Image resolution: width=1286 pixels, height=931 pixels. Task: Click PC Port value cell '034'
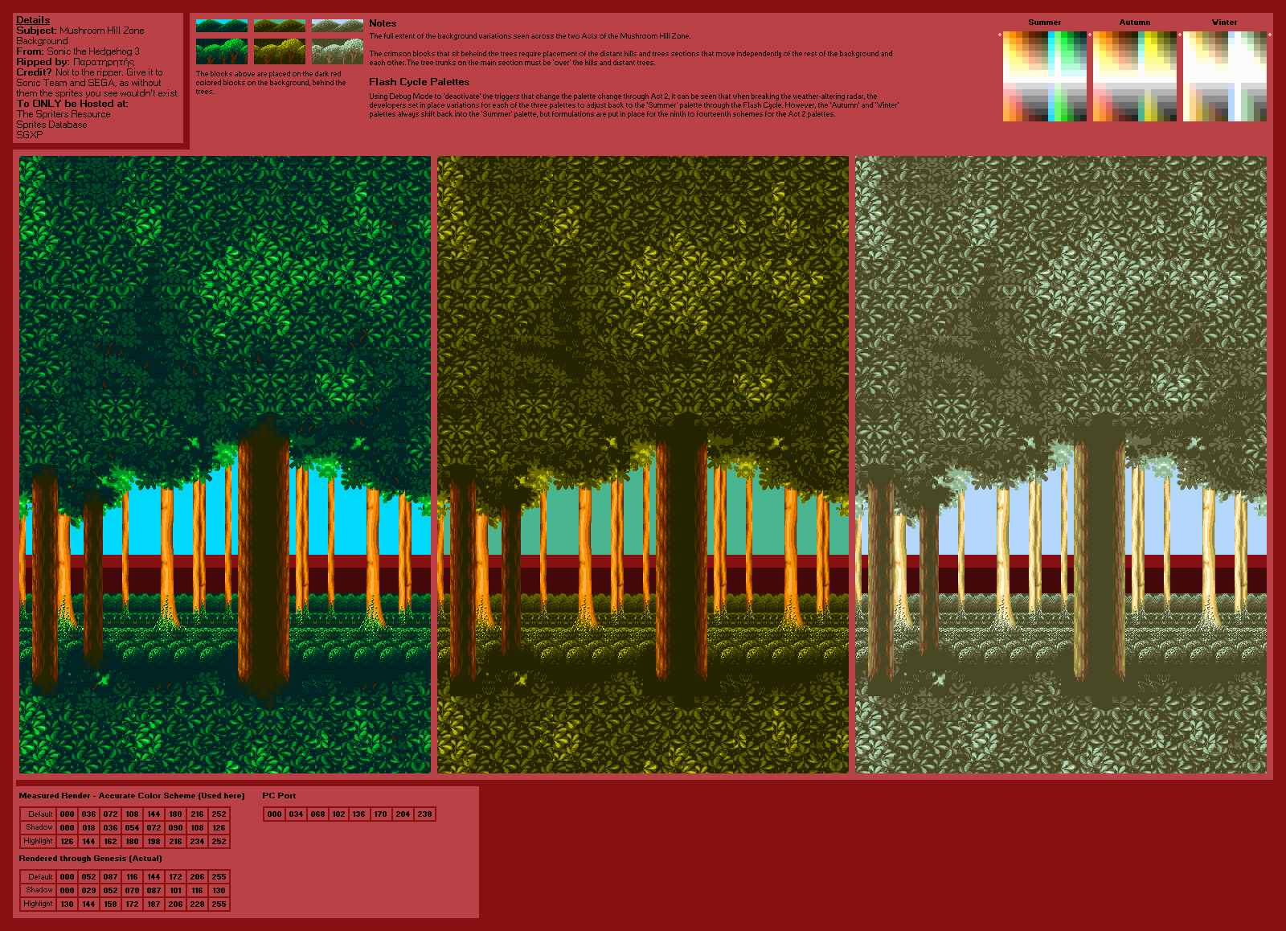tap(296, 814)
